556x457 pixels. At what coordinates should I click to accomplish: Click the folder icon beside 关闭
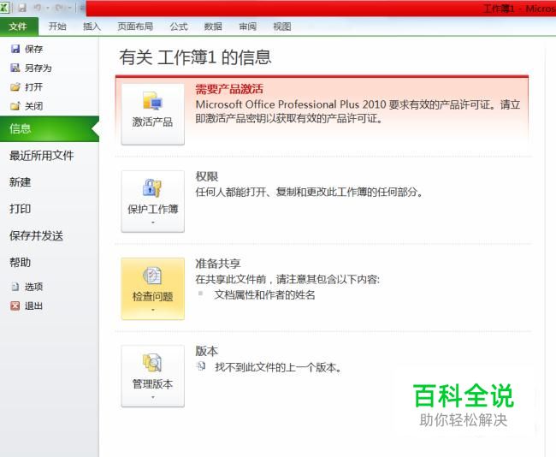pos(15,106)
